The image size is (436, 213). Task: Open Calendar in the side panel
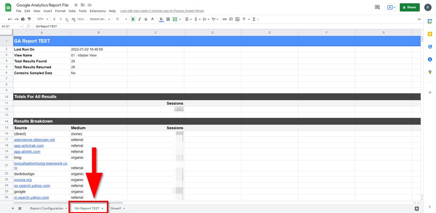point(430,21)
